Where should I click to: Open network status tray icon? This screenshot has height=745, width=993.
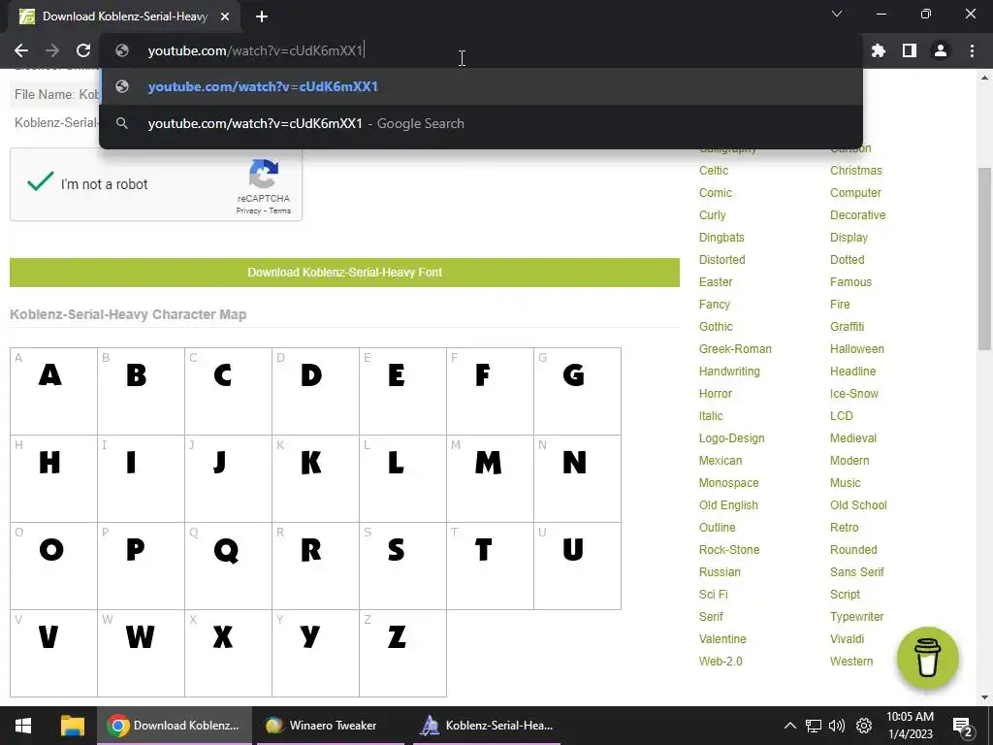[x=814, y=726]
